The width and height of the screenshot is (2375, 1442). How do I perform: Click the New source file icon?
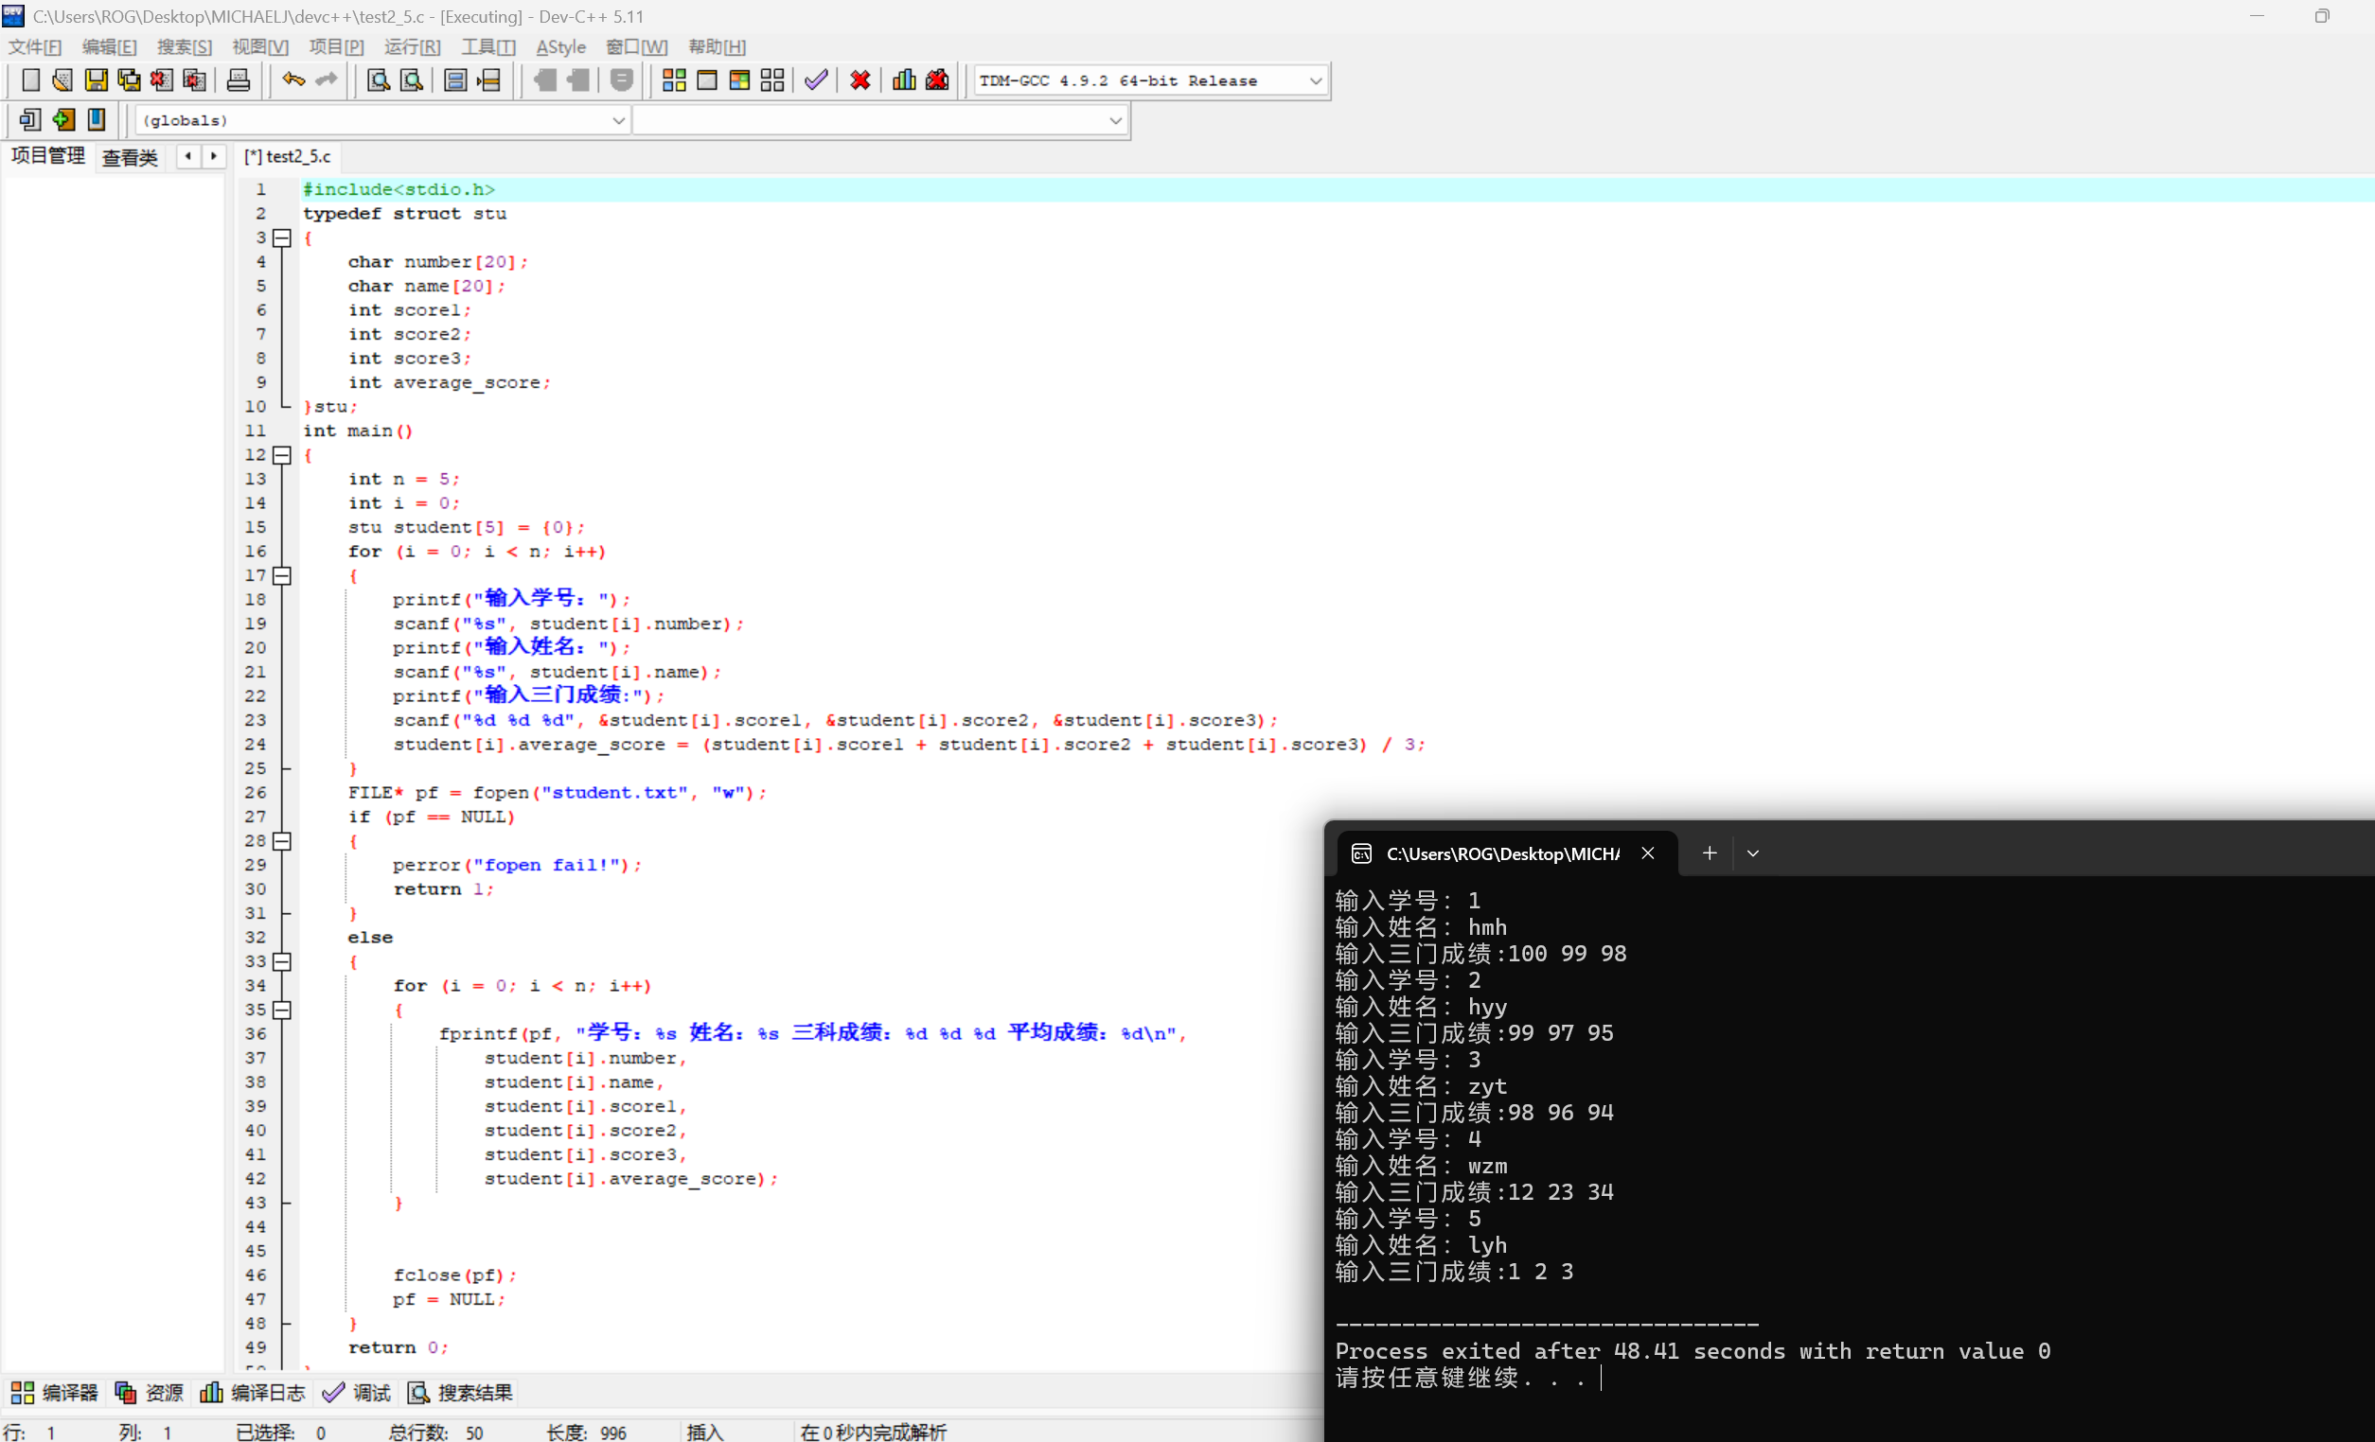30,81
